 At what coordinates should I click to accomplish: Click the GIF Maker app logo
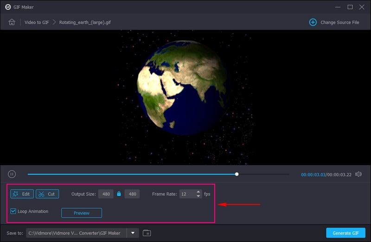[8, 7]
